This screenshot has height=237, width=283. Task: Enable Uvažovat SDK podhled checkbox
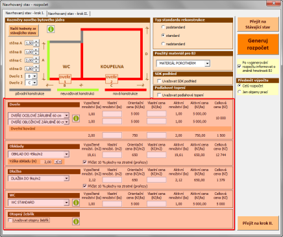(x=159, y=81)
